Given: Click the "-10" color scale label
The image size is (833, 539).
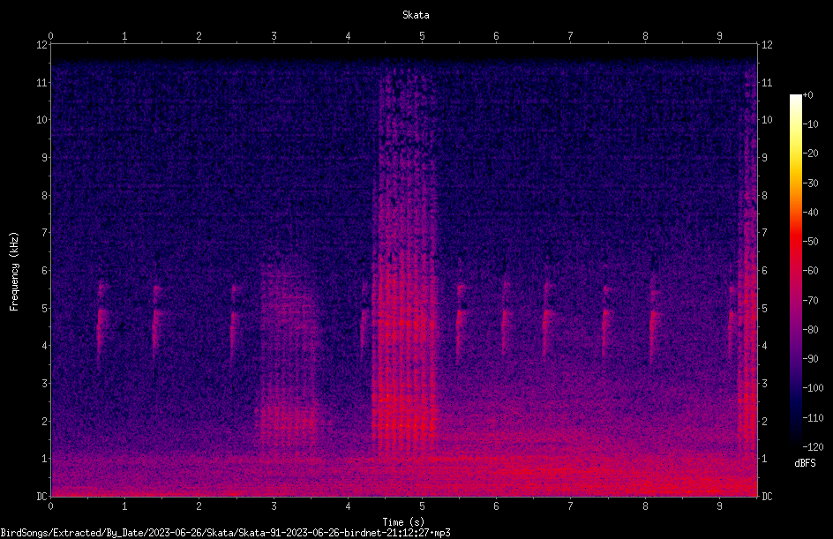Looking at the screenshot, I should click(810, 124).
